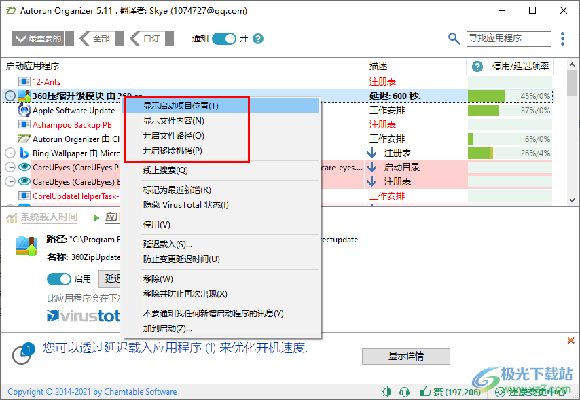The height and width of the screenshot is (400, 580).
Task: Choose 延迟载入(S)... menu item
Action: (x=221, y=244)
